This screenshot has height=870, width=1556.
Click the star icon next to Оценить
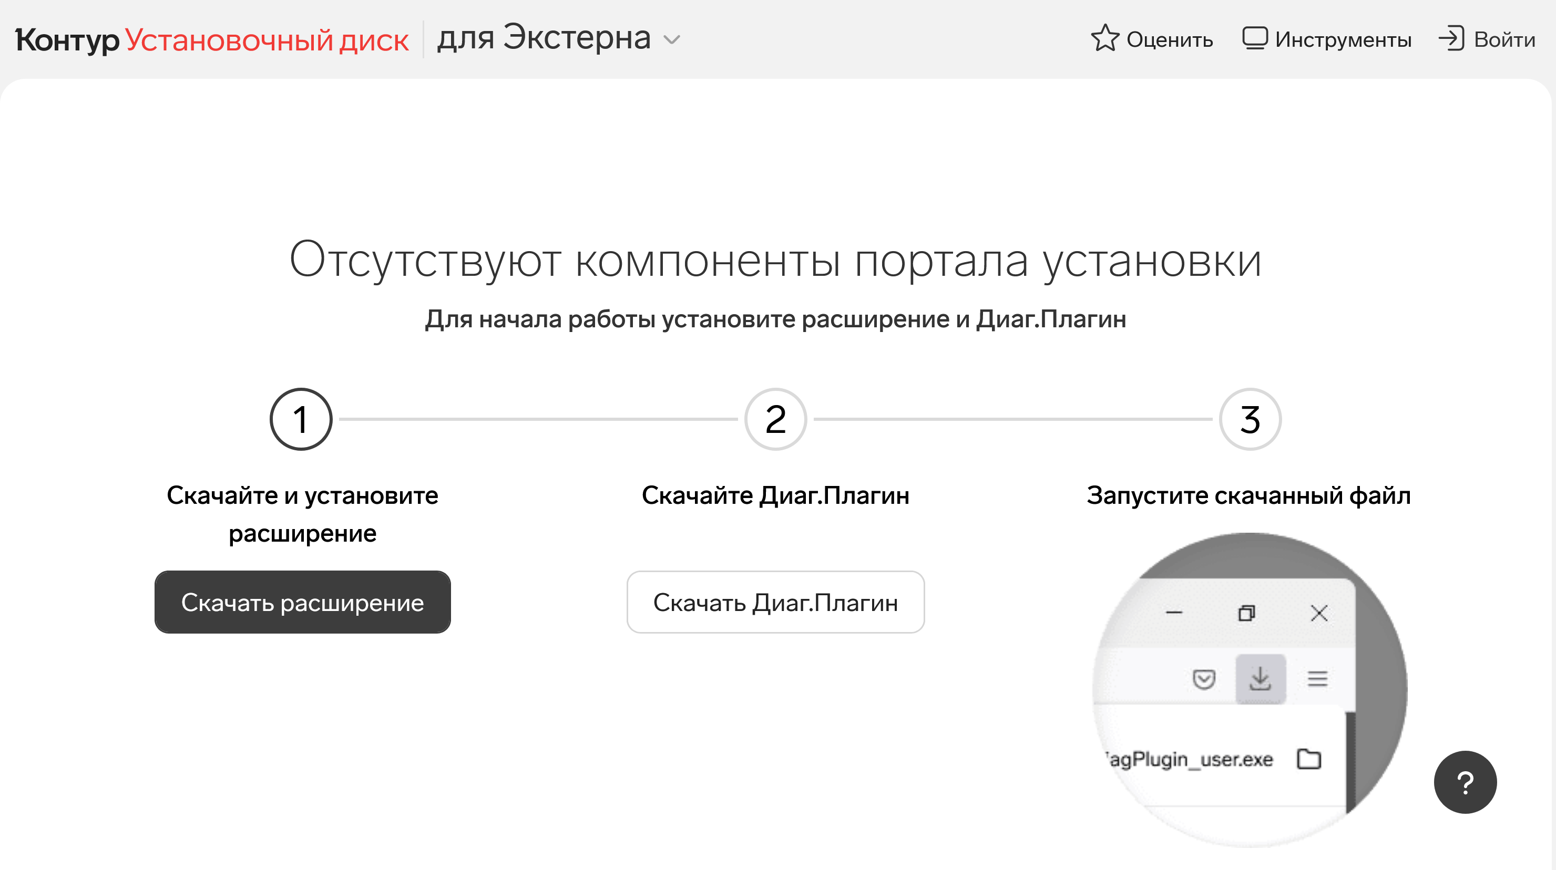[x=1105, y=38]
